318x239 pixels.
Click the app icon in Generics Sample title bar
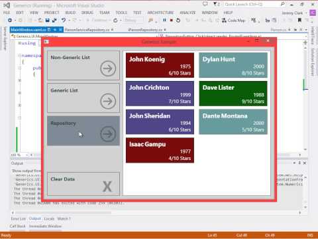46,42
